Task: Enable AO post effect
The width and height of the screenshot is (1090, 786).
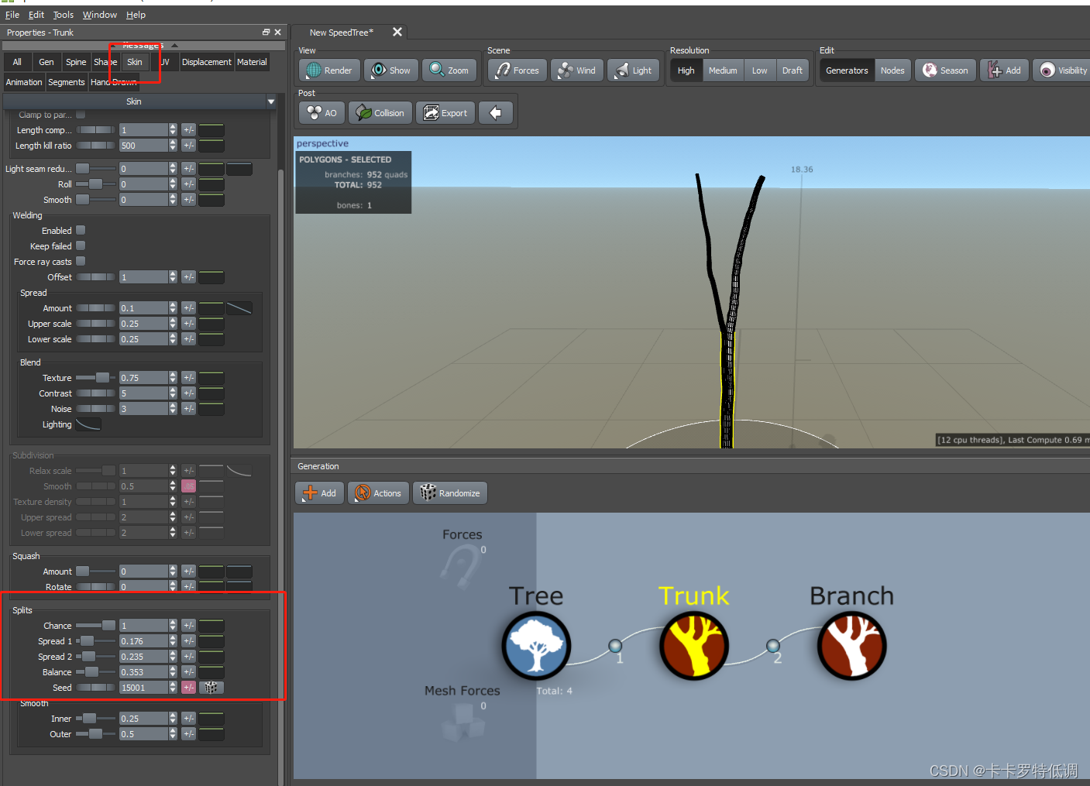Action: [x=321, y=113]
